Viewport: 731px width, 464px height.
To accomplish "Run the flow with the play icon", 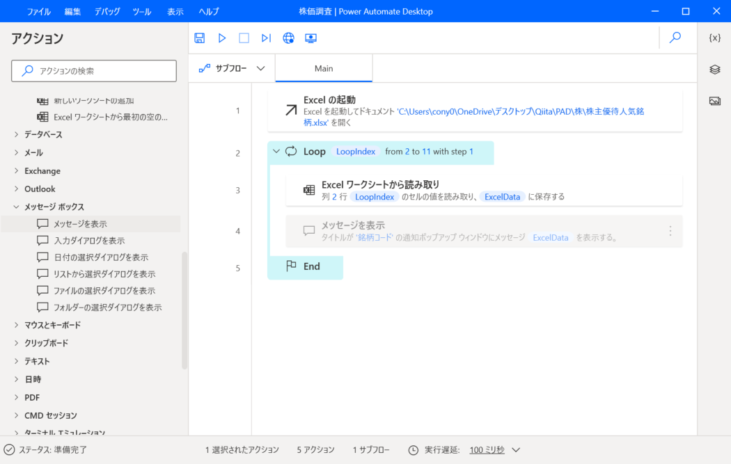I will (222, 38).
